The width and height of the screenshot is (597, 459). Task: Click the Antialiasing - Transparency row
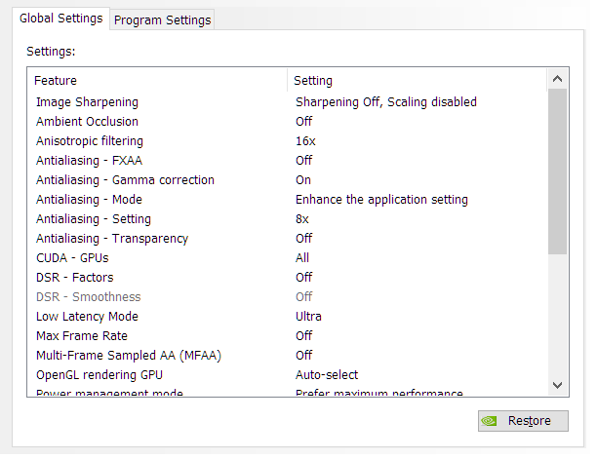coord(111,238)
